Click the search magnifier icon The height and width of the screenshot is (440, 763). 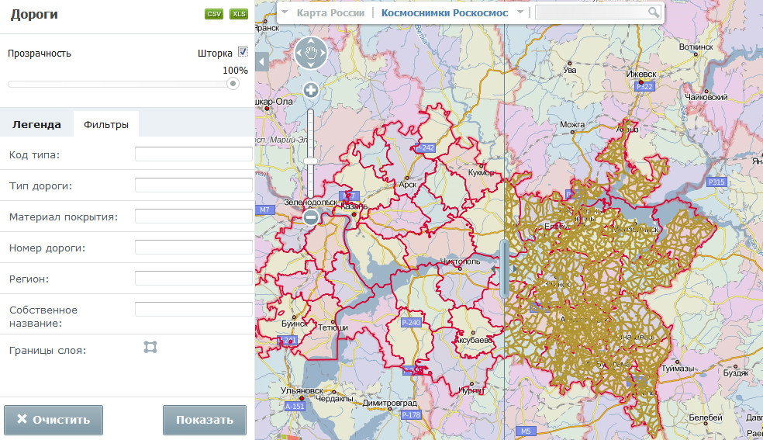654,12
